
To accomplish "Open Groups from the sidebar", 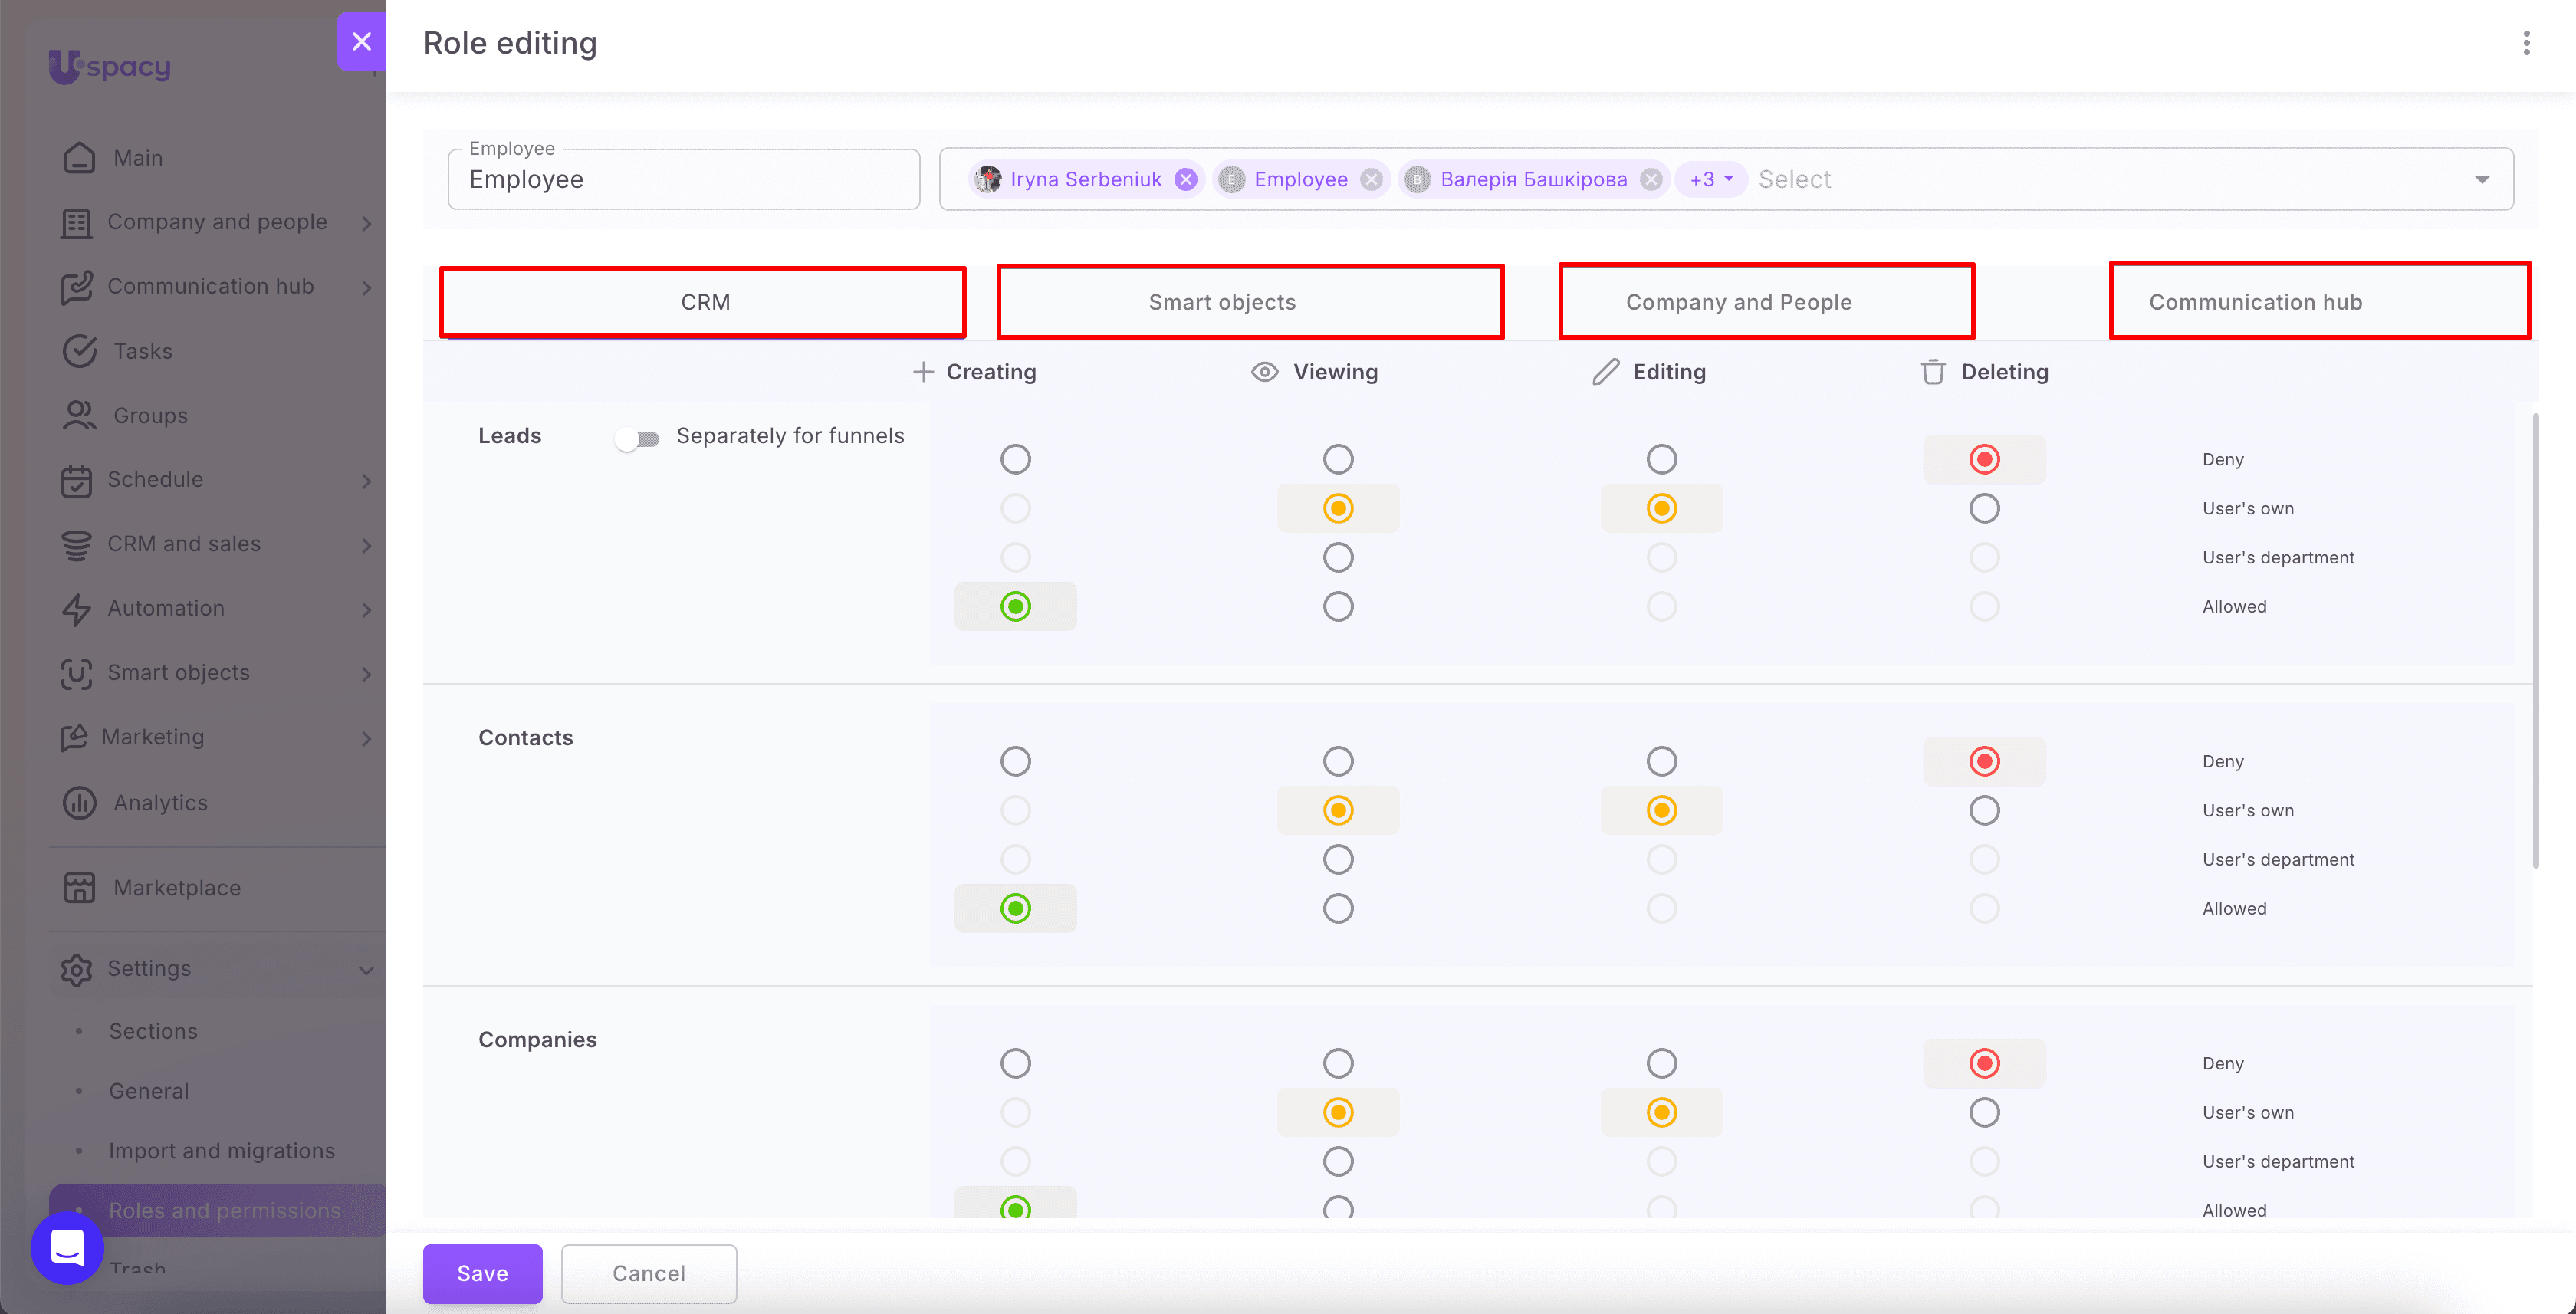I will click(151, 415).
